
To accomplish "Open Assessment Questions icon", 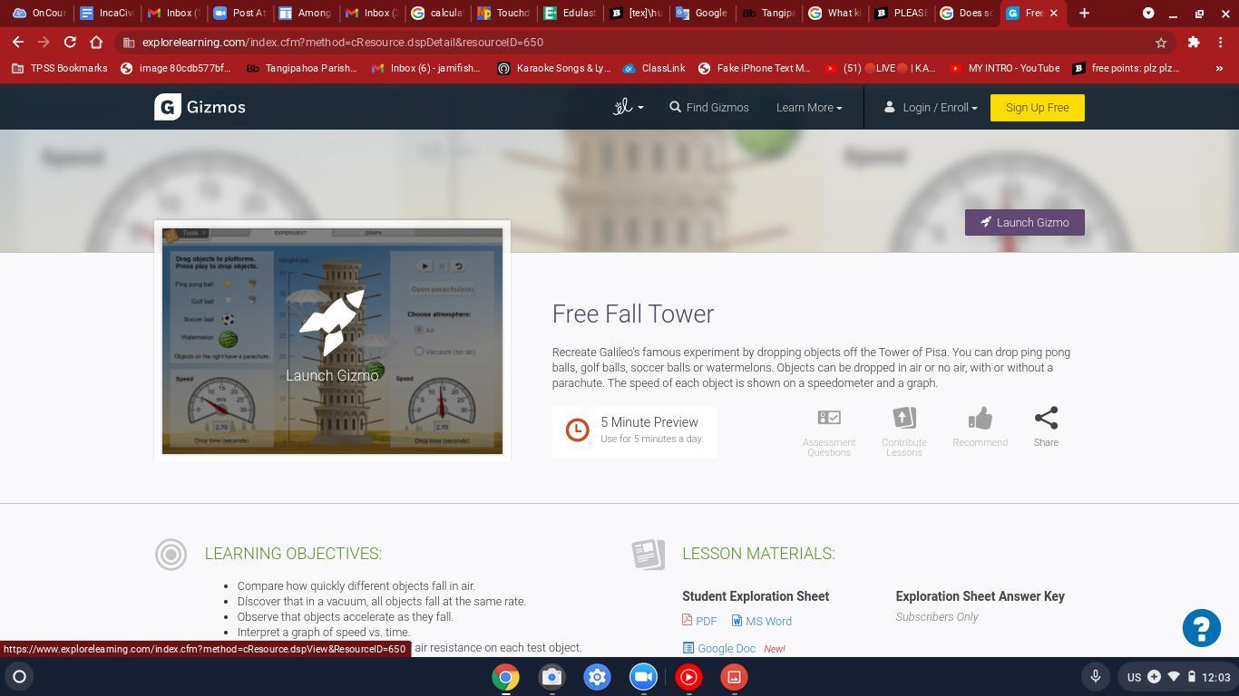I will (828, 431).
